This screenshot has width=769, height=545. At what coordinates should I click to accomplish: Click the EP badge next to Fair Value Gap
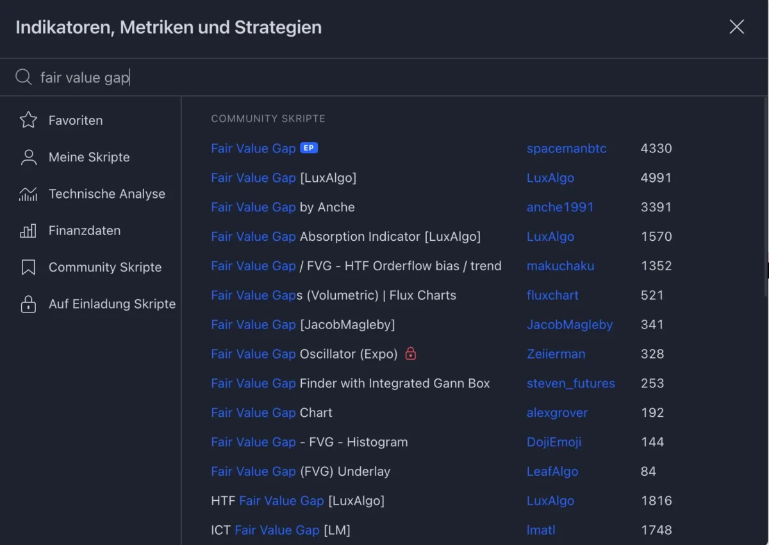(x=308, y=147)
